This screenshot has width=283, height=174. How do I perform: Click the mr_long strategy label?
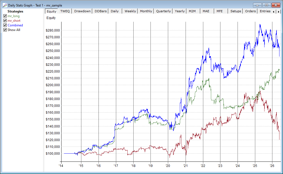tap(14, 16)
